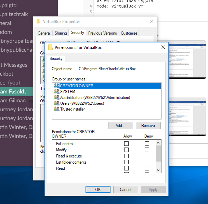Click the Remove button
Viewport: 208px width, 204px height.
[148, 125]
